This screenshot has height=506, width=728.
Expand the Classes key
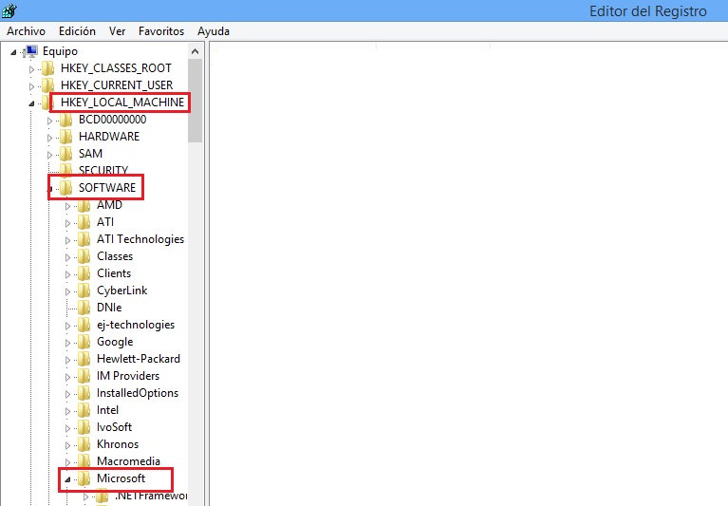pyautogui.click(x=67, y=257)
